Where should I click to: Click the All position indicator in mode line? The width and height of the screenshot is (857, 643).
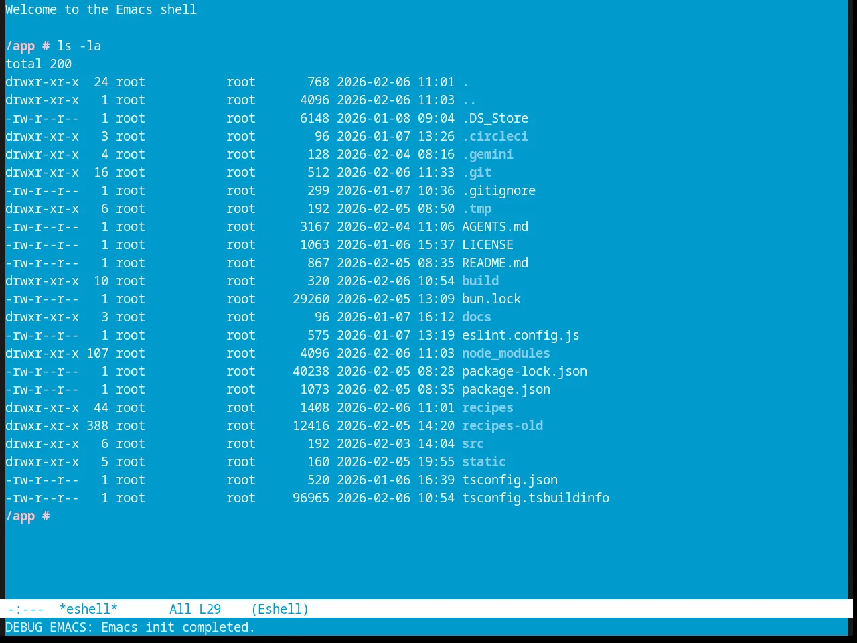(180, 609)
